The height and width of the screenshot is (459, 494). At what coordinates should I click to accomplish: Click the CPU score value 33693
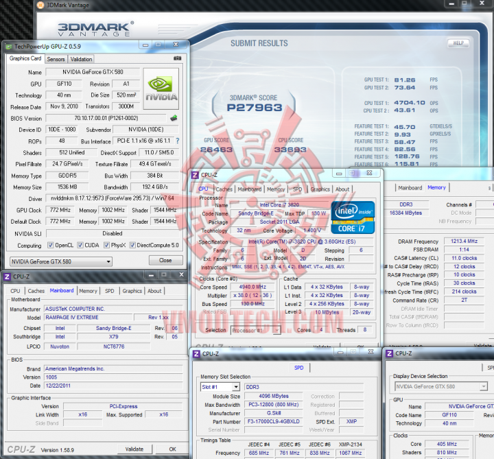(x=290, y=150)
